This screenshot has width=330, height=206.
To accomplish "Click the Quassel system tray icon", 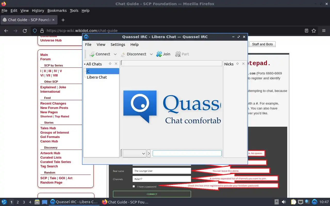I will tap(315, 202).
